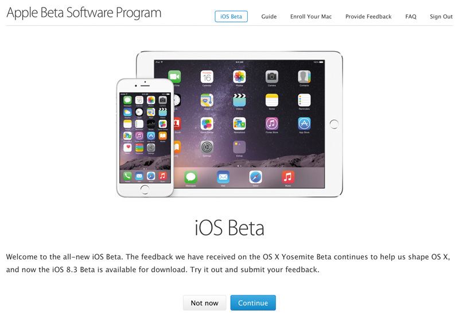
Task: Click the iTunes Store icon on the iPad
Action: (x=271, y=123)
